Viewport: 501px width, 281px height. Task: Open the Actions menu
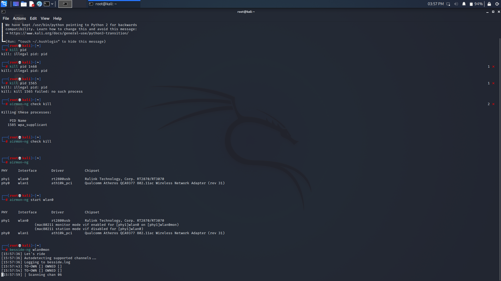(x=19, y=18)
